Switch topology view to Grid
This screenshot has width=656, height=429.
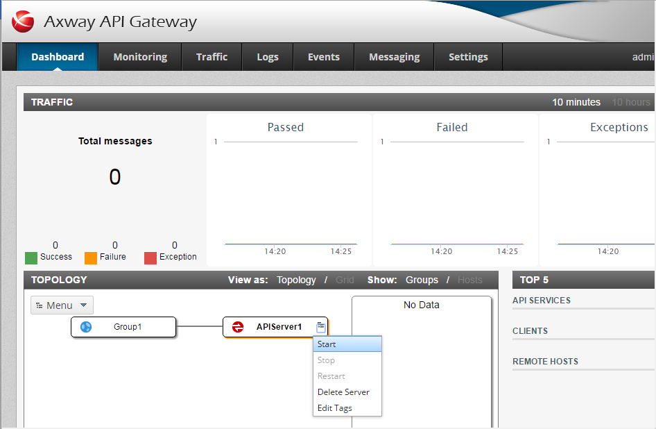click(345, 280)
